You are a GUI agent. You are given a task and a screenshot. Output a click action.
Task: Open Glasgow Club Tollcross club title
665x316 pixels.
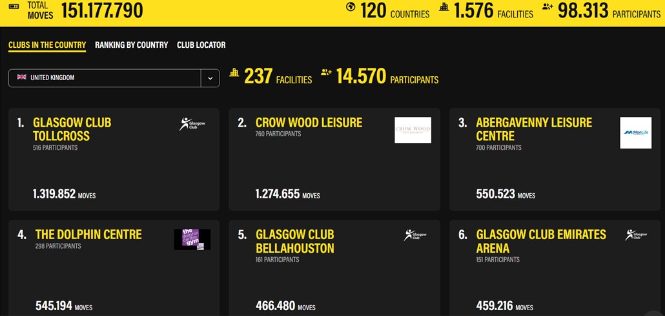(x=72, y=129)
